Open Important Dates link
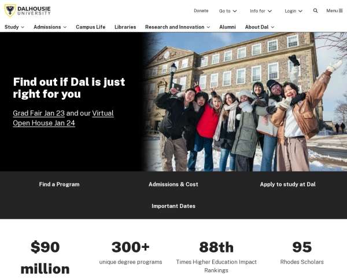The height and width of the screenshot is (278, 347). click(x=173, y=206)
